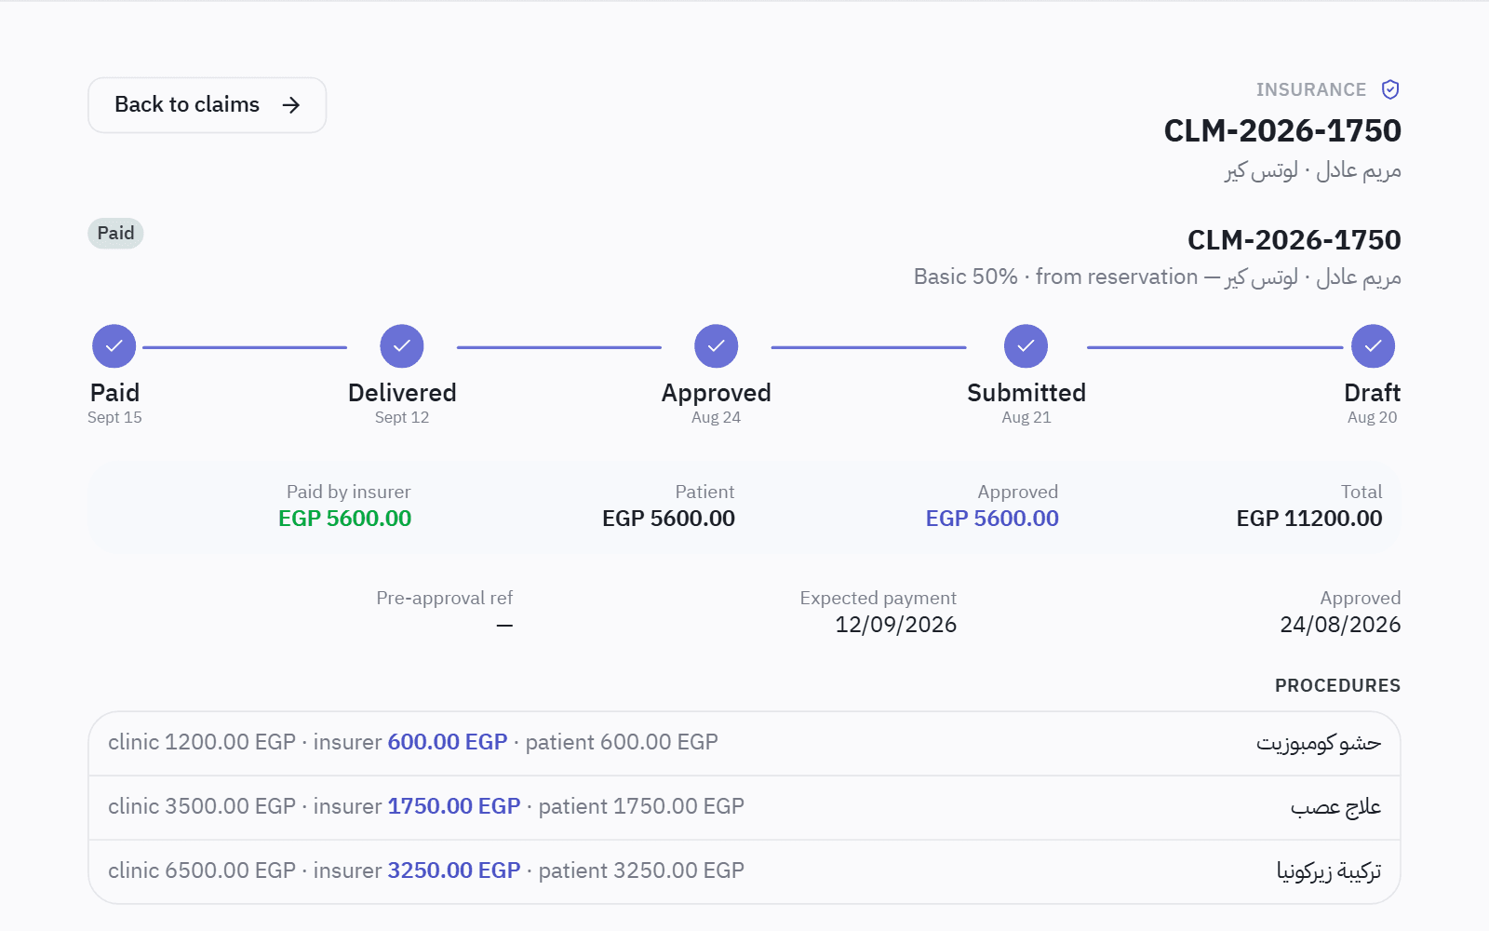The height and width of the screenshot is (931, 1489).
Task: Open the تركيبة زيركونيا procedure row
Action: click(744, 871)
